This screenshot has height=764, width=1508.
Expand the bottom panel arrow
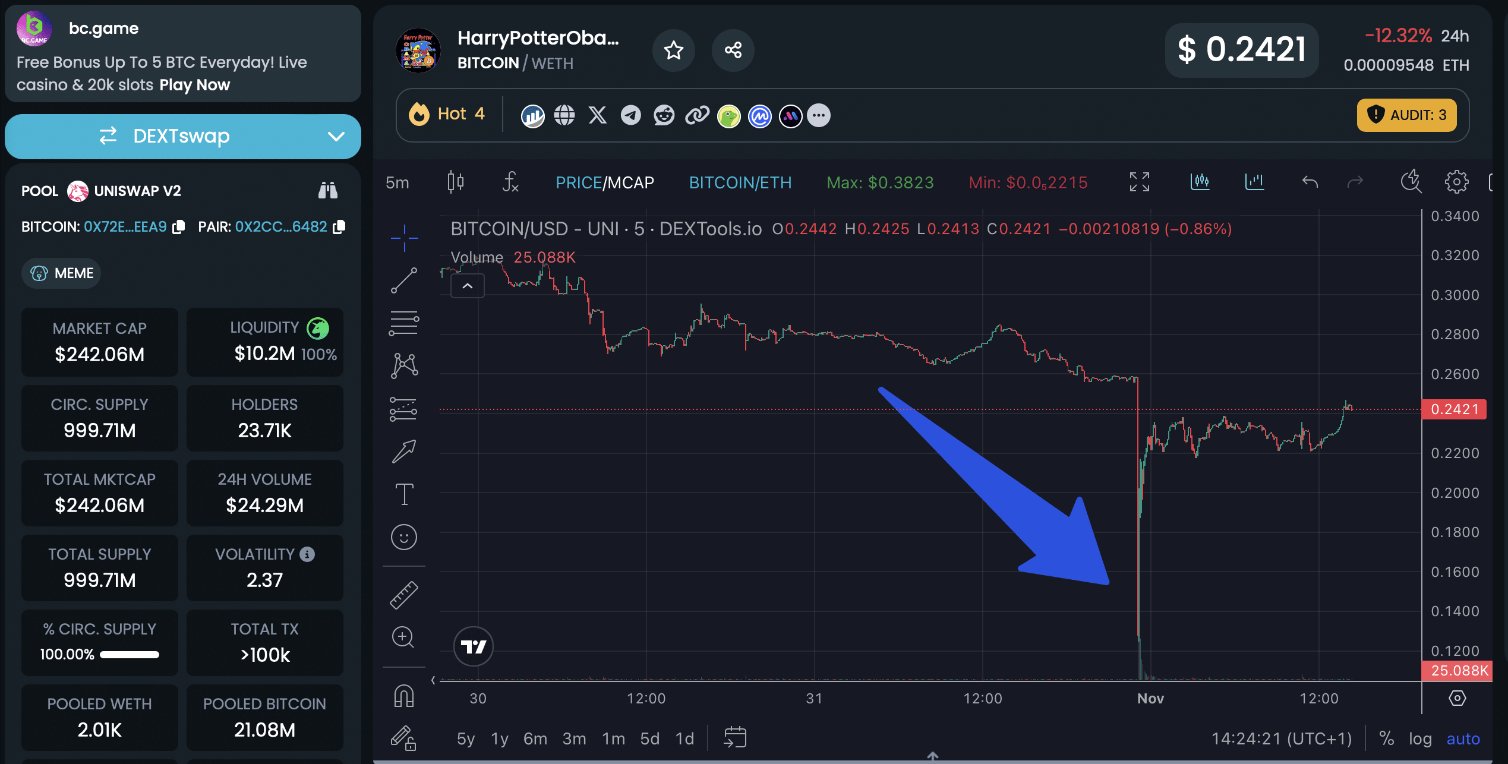pyautogui.click(x=933, y=756)
